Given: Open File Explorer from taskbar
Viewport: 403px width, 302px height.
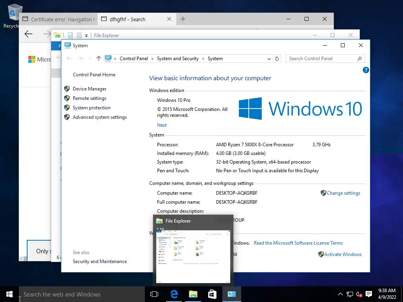Looking at the screenshot, I should [193, 294].
